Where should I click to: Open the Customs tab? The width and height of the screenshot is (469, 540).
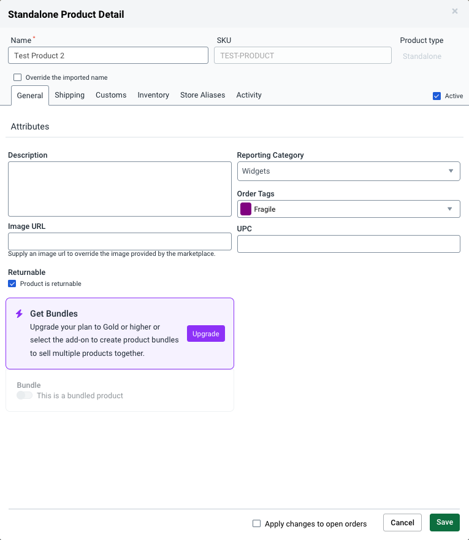[110, 95]
